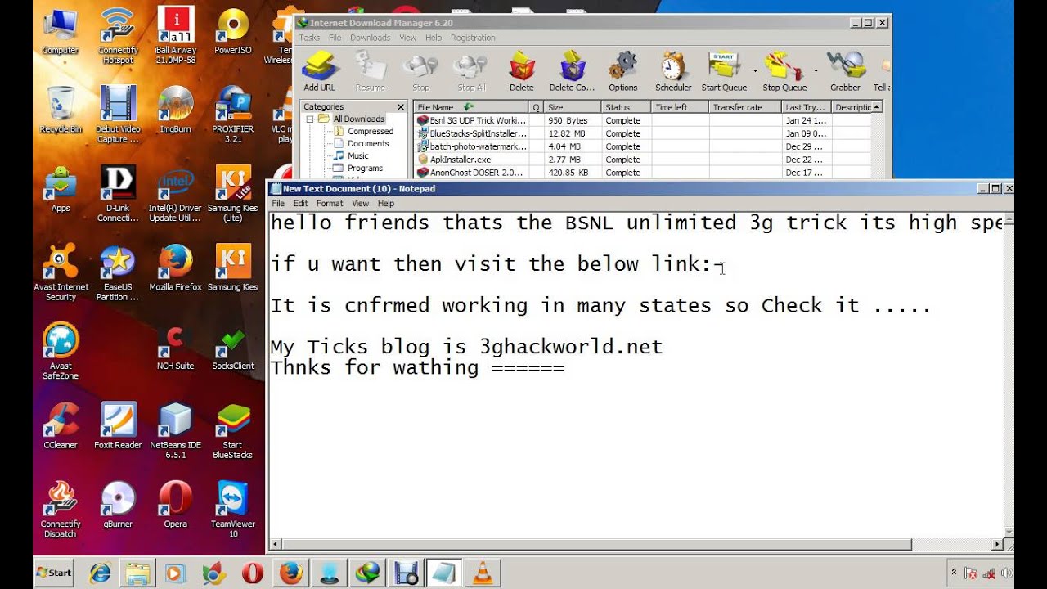The width and height of the screenshot is (1047, 589).
Task: Click the Transfer rate column header
Action: click(744, 107)
